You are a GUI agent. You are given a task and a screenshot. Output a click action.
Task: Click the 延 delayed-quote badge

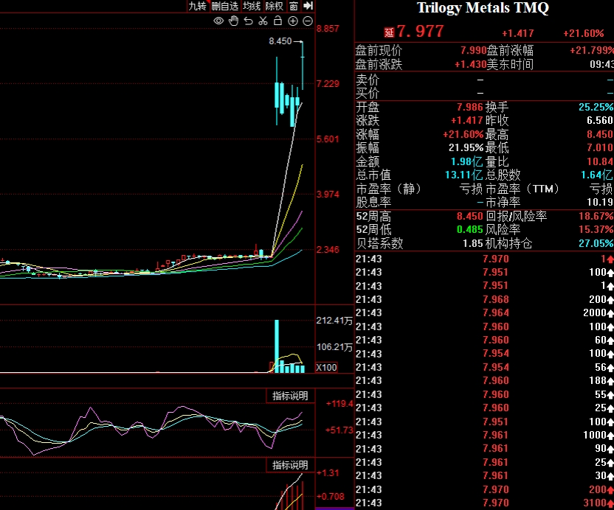389,32
